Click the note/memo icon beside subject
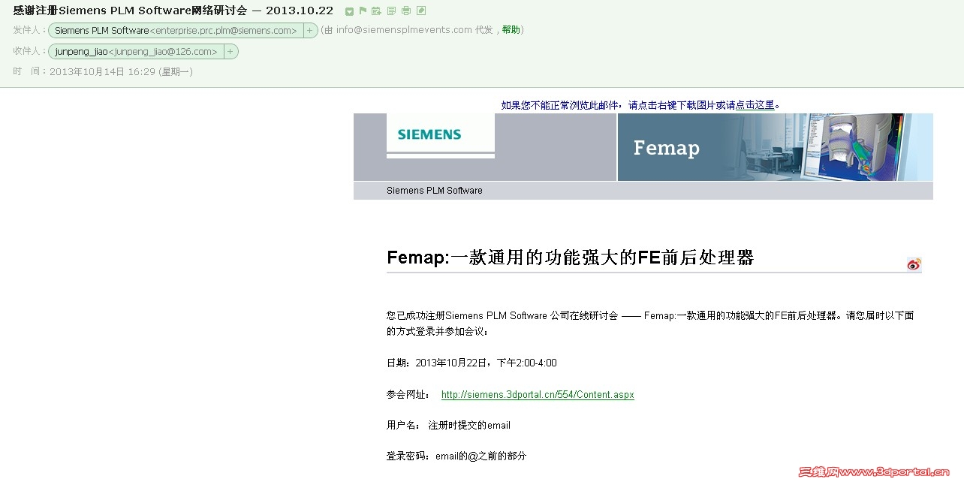 click(x=391, y=11)
